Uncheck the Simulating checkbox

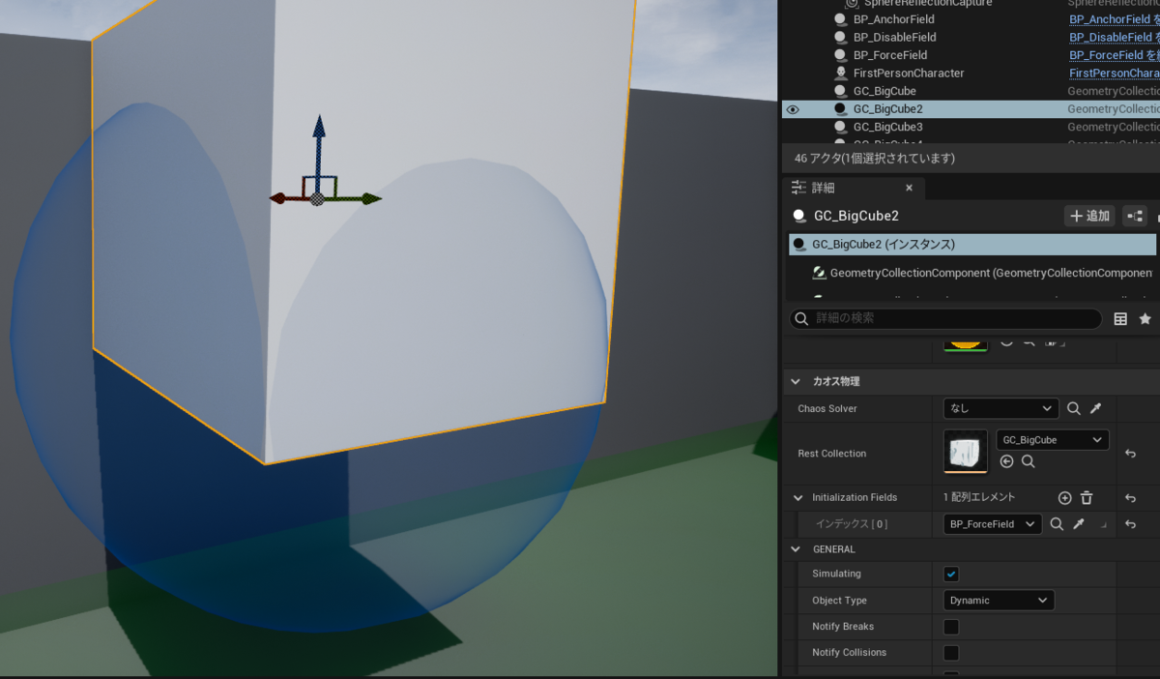coord(951,575)
